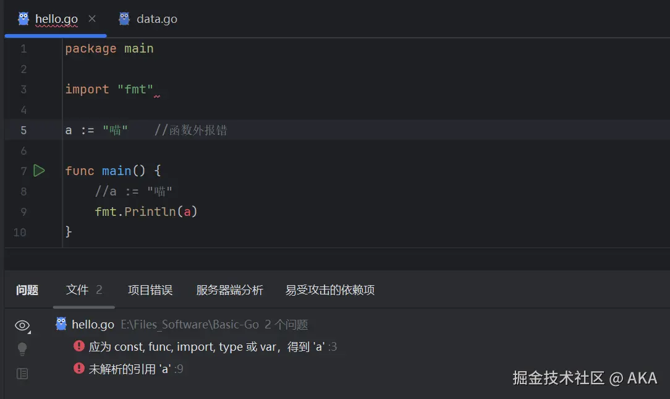Select the hello.go editor tab
Viewport: 670px width, 399px height.
(56, 19)
